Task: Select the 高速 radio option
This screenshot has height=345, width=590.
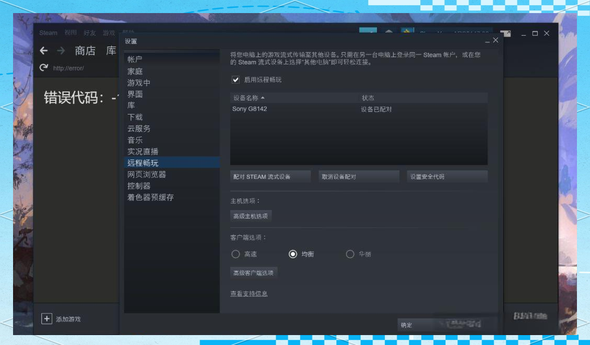Action: point(235,254)
